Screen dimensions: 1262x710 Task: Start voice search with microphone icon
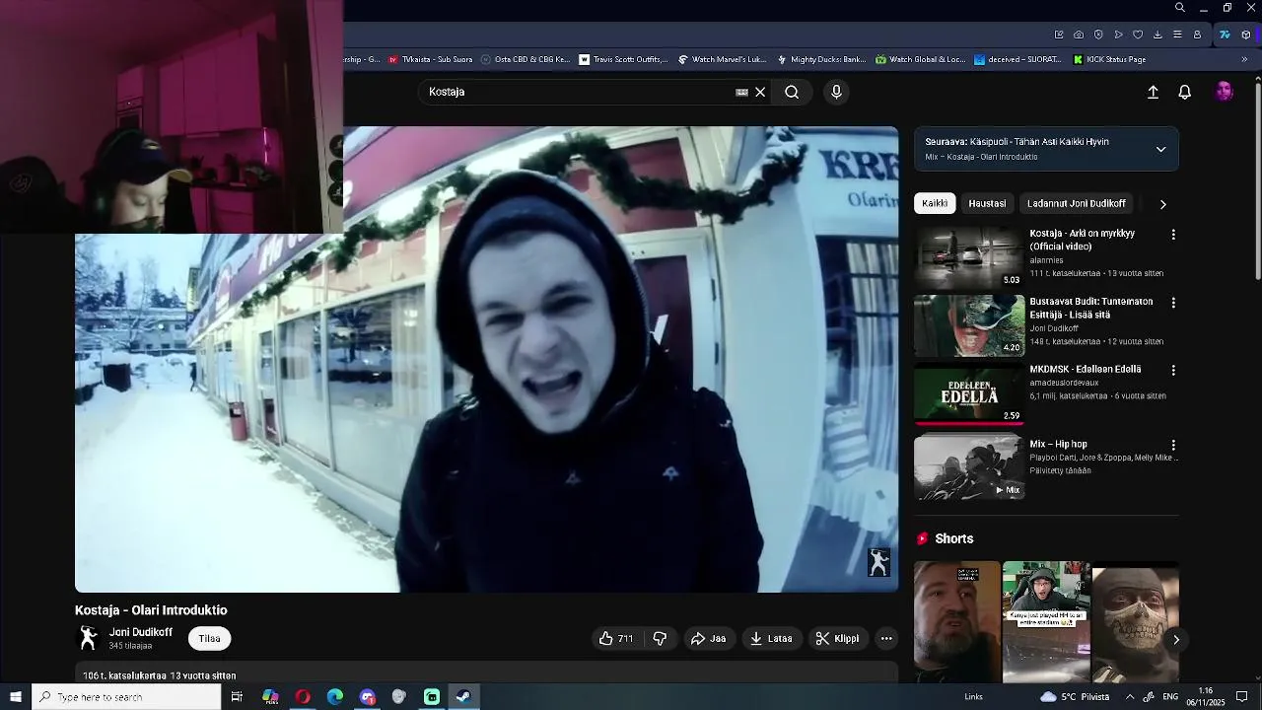(836, 92)
